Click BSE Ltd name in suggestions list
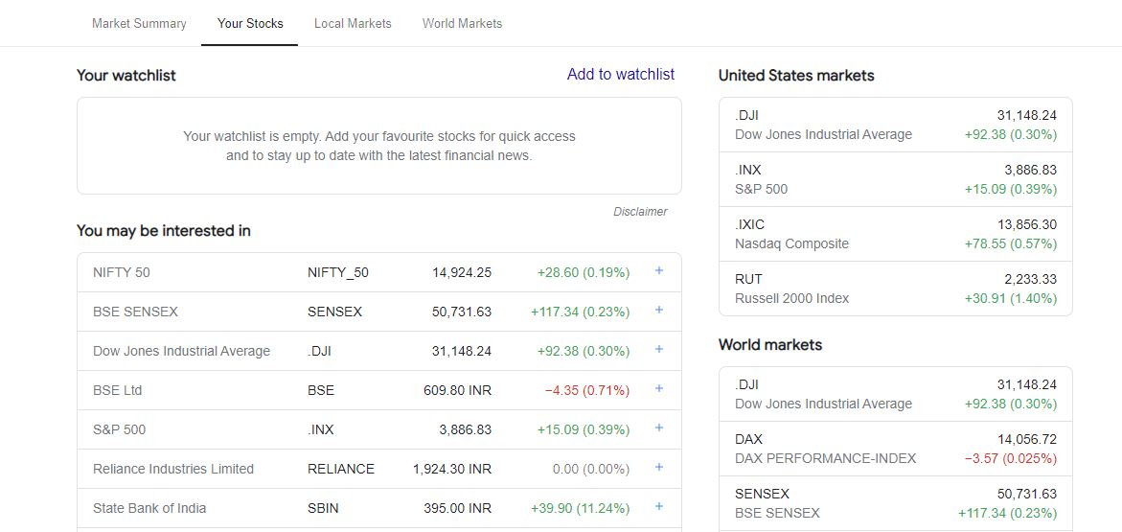1122x532 pixels. [x=117, y=391]
